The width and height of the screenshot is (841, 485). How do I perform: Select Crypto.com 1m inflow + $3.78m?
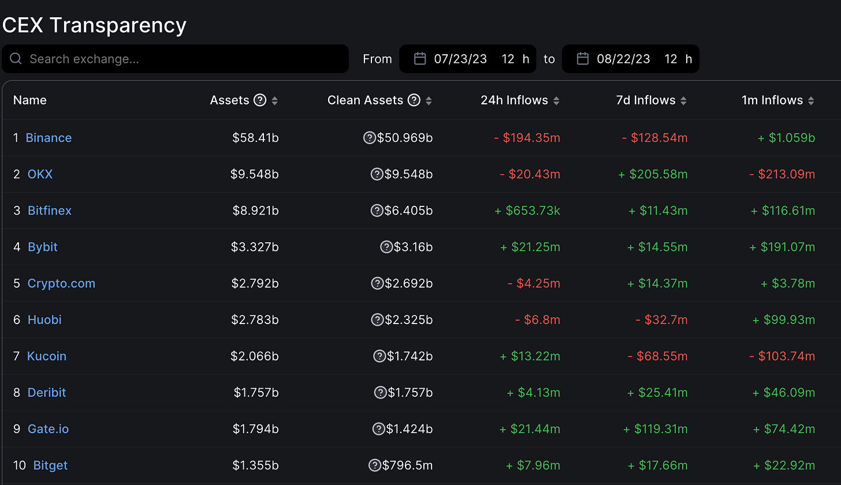pos(788,283)
